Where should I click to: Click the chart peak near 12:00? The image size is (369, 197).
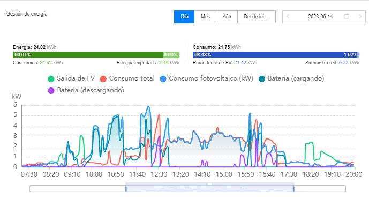tap(148, 107)
